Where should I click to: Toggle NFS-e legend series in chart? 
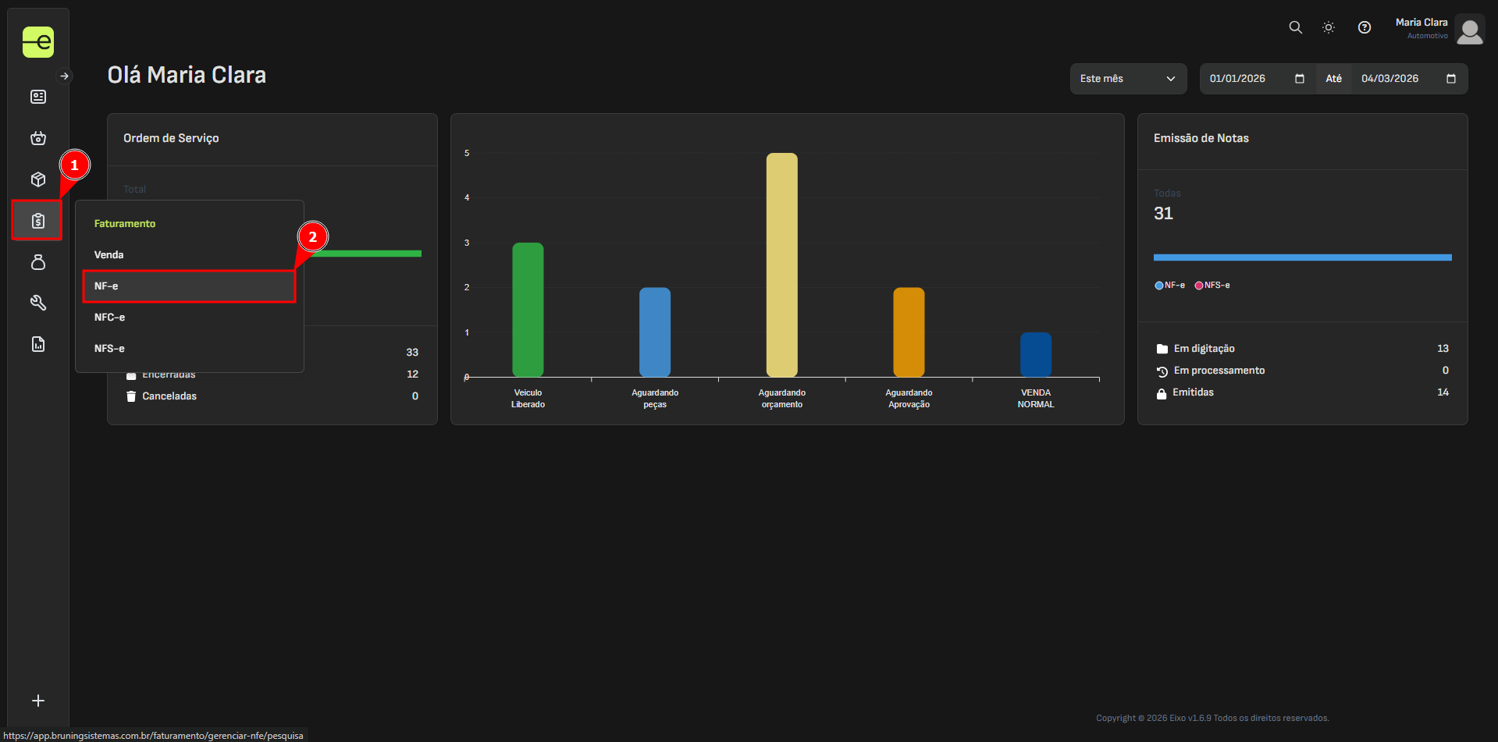(1212, 286)
